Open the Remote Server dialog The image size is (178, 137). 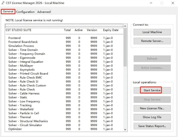152,41
